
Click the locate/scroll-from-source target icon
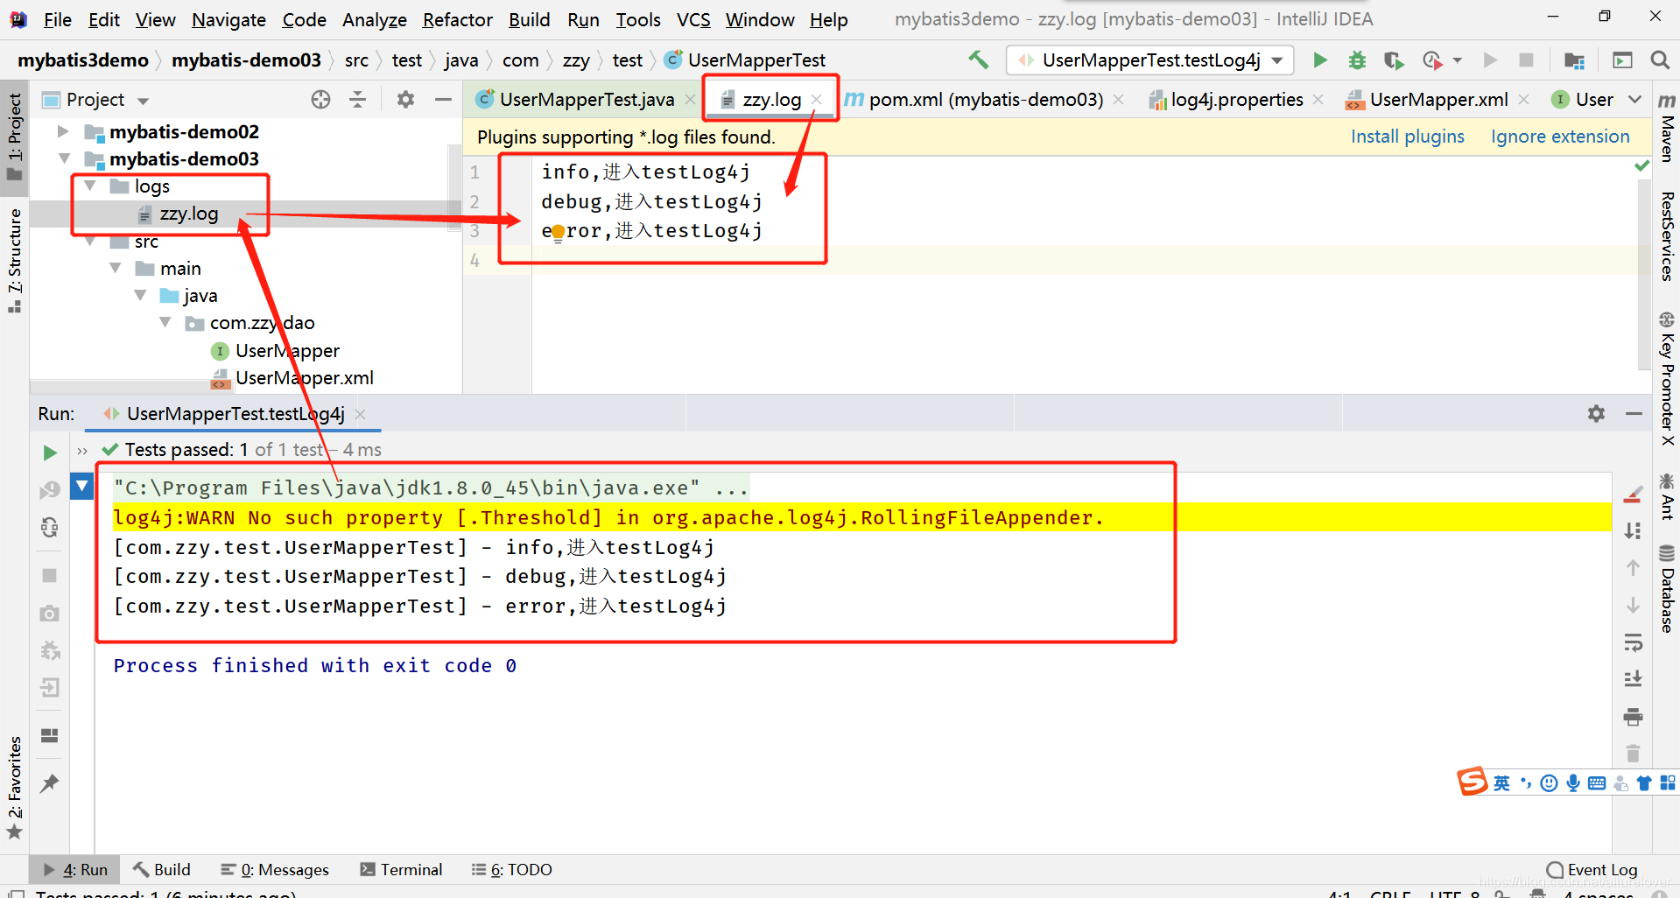320,99
